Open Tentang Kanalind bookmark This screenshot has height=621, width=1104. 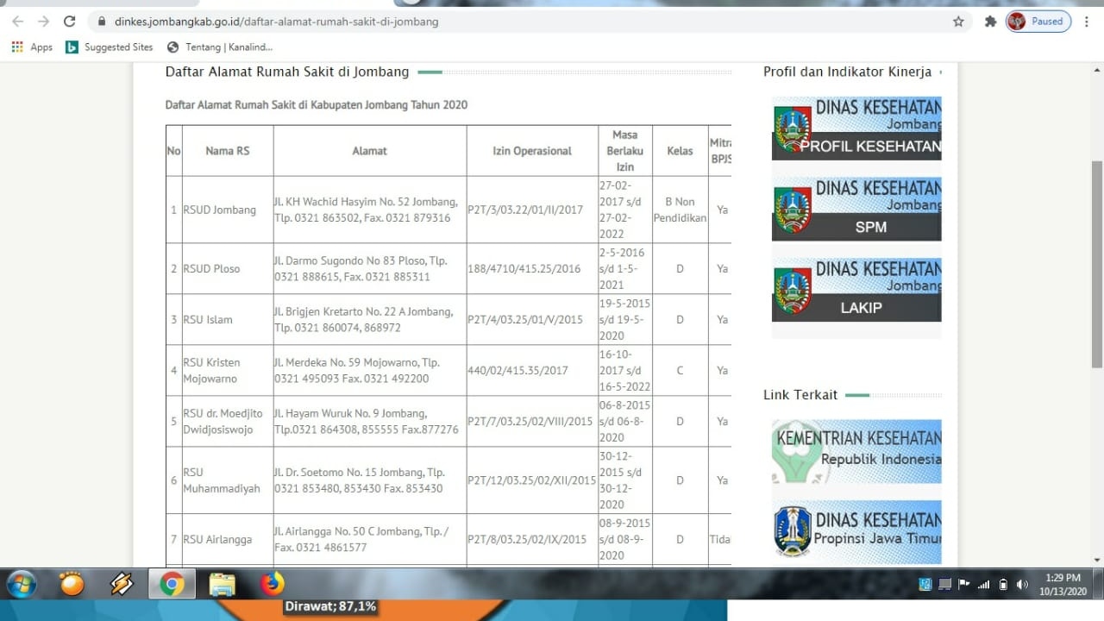click(x=220, y=47)
